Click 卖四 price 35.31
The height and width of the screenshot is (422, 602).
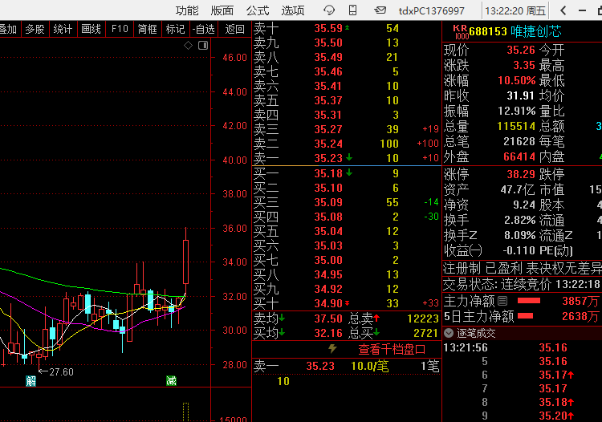click(x=328, y=115)
